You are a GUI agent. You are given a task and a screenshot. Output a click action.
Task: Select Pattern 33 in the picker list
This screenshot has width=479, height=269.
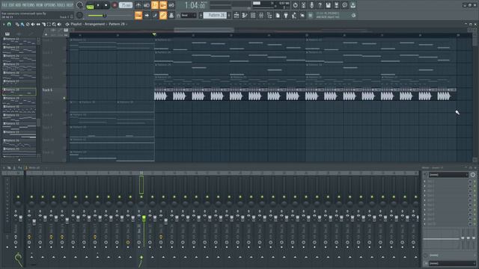[x=19, y=134]
